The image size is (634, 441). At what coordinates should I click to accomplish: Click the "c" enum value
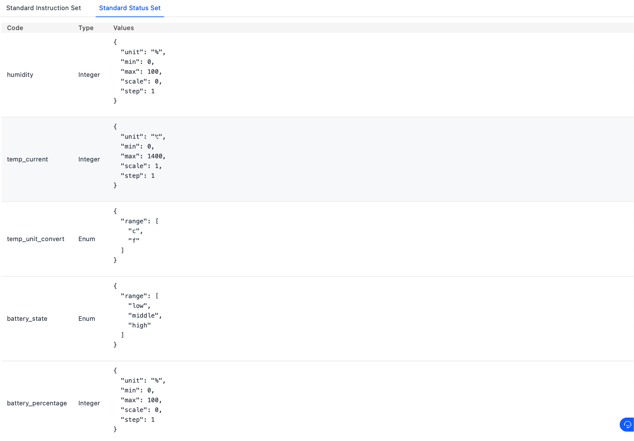tap(135, 231)
